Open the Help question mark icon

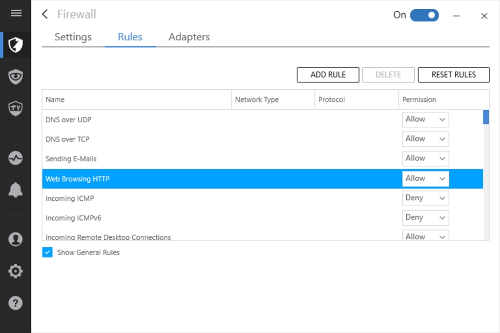coord(16,303)
